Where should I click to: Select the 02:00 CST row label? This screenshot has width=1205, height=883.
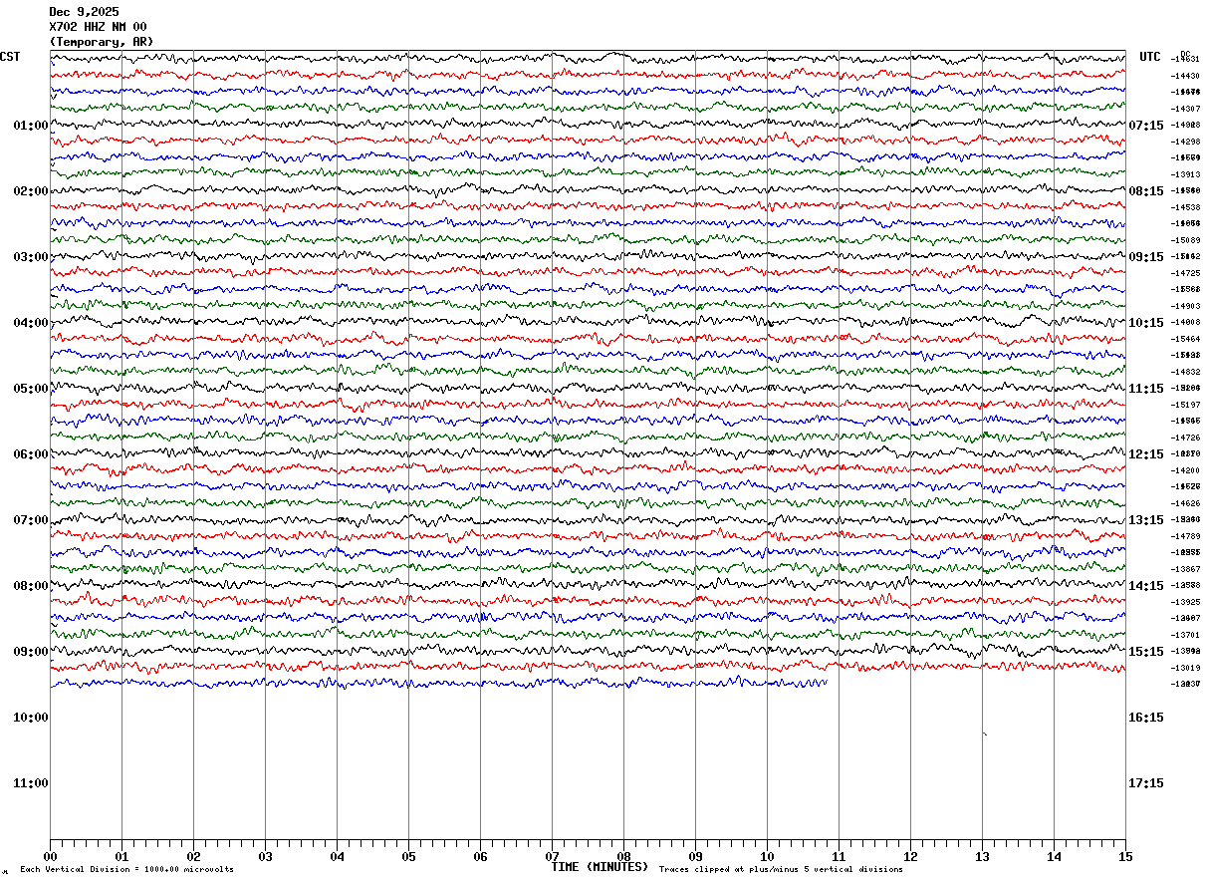click(x=31, y=191)
